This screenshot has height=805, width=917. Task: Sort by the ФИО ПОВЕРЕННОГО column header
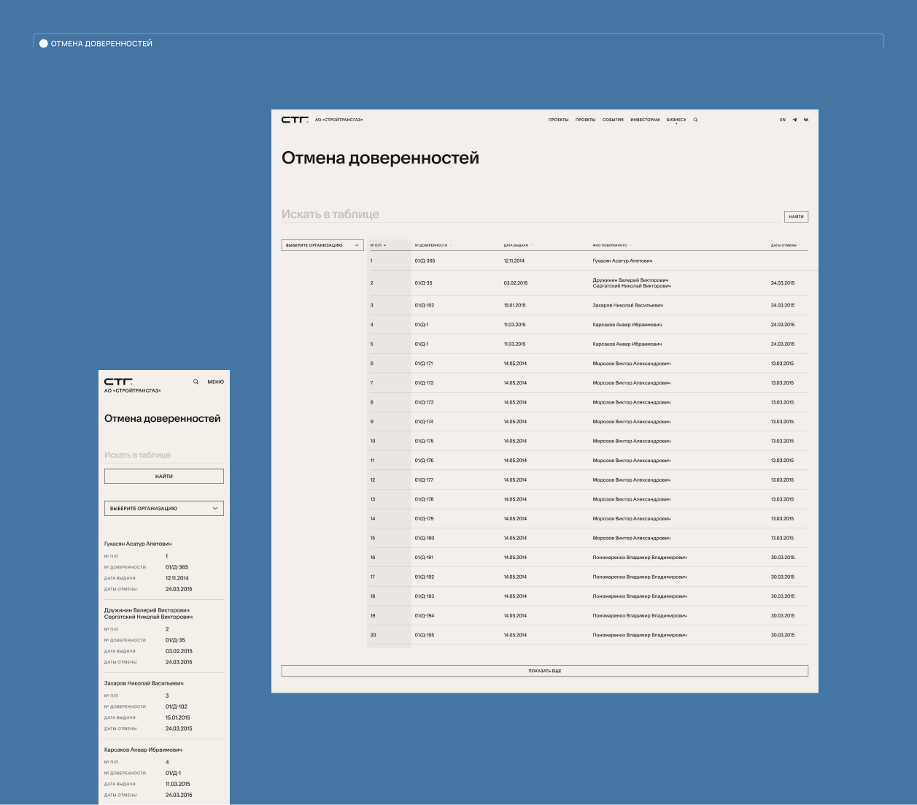tap(611, 245)
